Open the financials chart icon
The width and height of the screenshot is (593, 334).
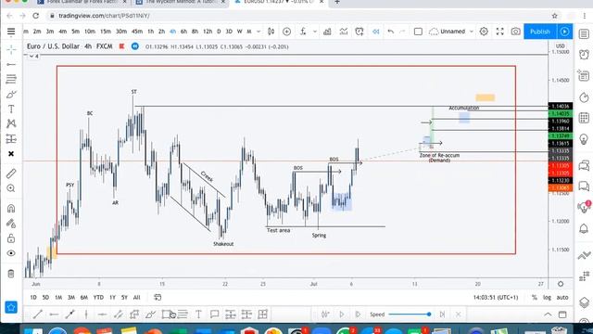click(x=327, y=32)
